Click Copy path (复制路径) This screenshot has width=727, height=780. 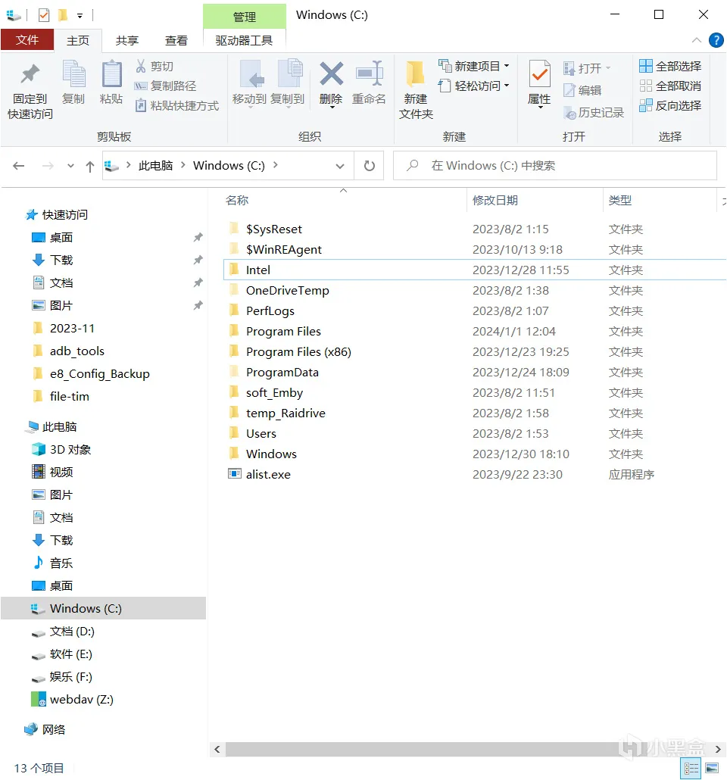click(165, 86)
